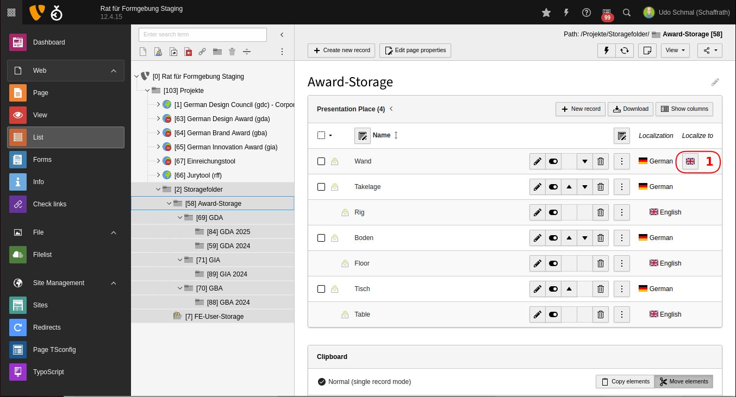Click the bookmarks star icon
The width and height of the screenshot is (736, 397).
coord(546,12)
